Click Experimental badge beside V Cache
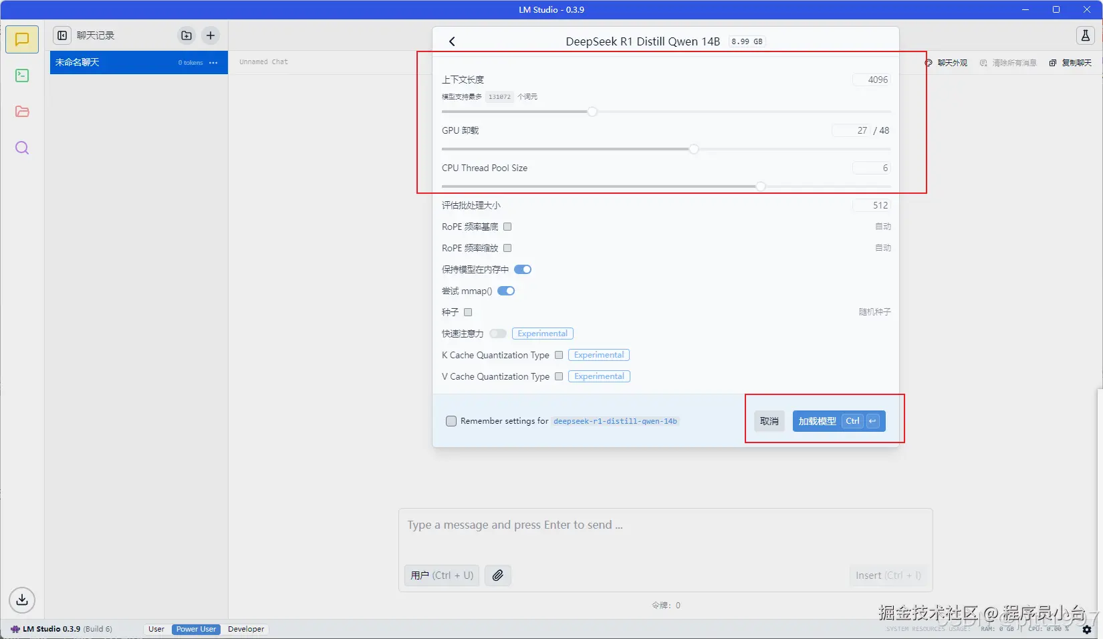 click(599, 376)
